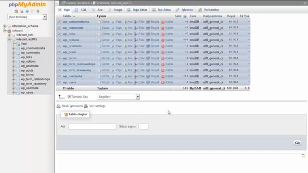Click Kaldır icon for wp_users row
Screen dimensions: 308x173
[x=163, y=83]
